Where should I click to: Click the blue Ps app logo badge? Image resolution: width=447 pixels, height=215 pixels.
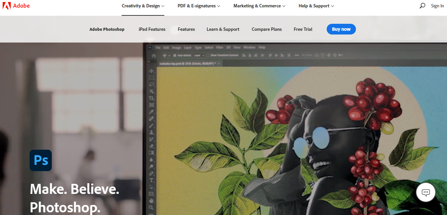tap(40, 160)
